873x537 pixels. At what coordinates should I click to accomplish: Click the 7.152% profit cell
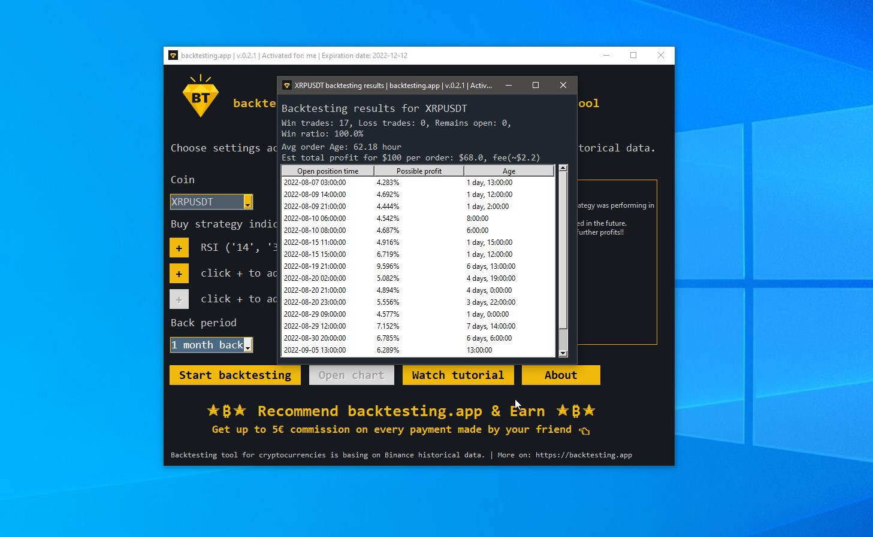coord(388,326)
